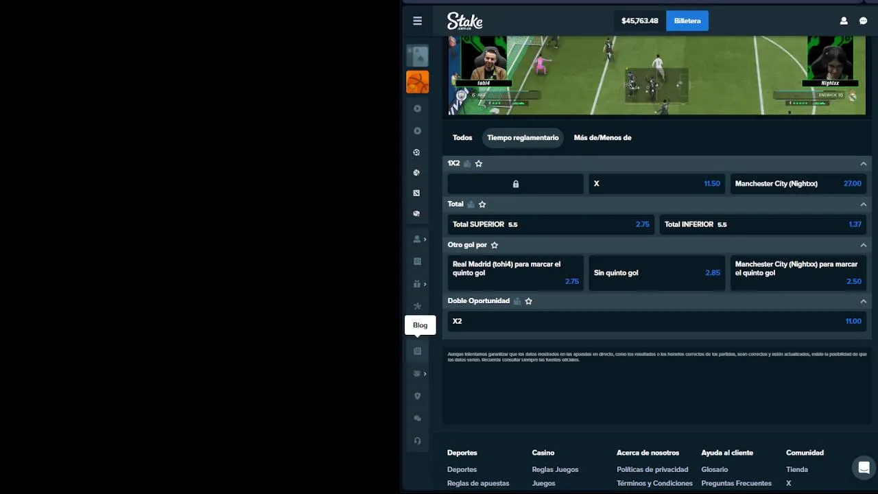
Task: Collapse the 1X2 market section
Action: point(863,163)
